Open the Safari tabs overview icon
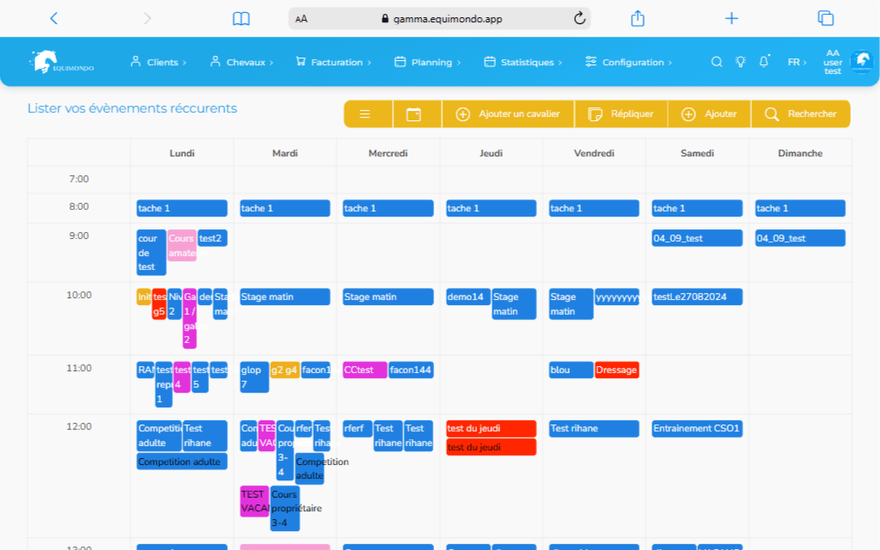880x550 pixels. (826, 18)
